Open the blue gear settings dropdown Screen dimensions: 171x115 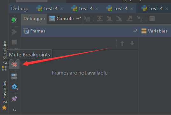pyautogui.click(x=15, y=87)
